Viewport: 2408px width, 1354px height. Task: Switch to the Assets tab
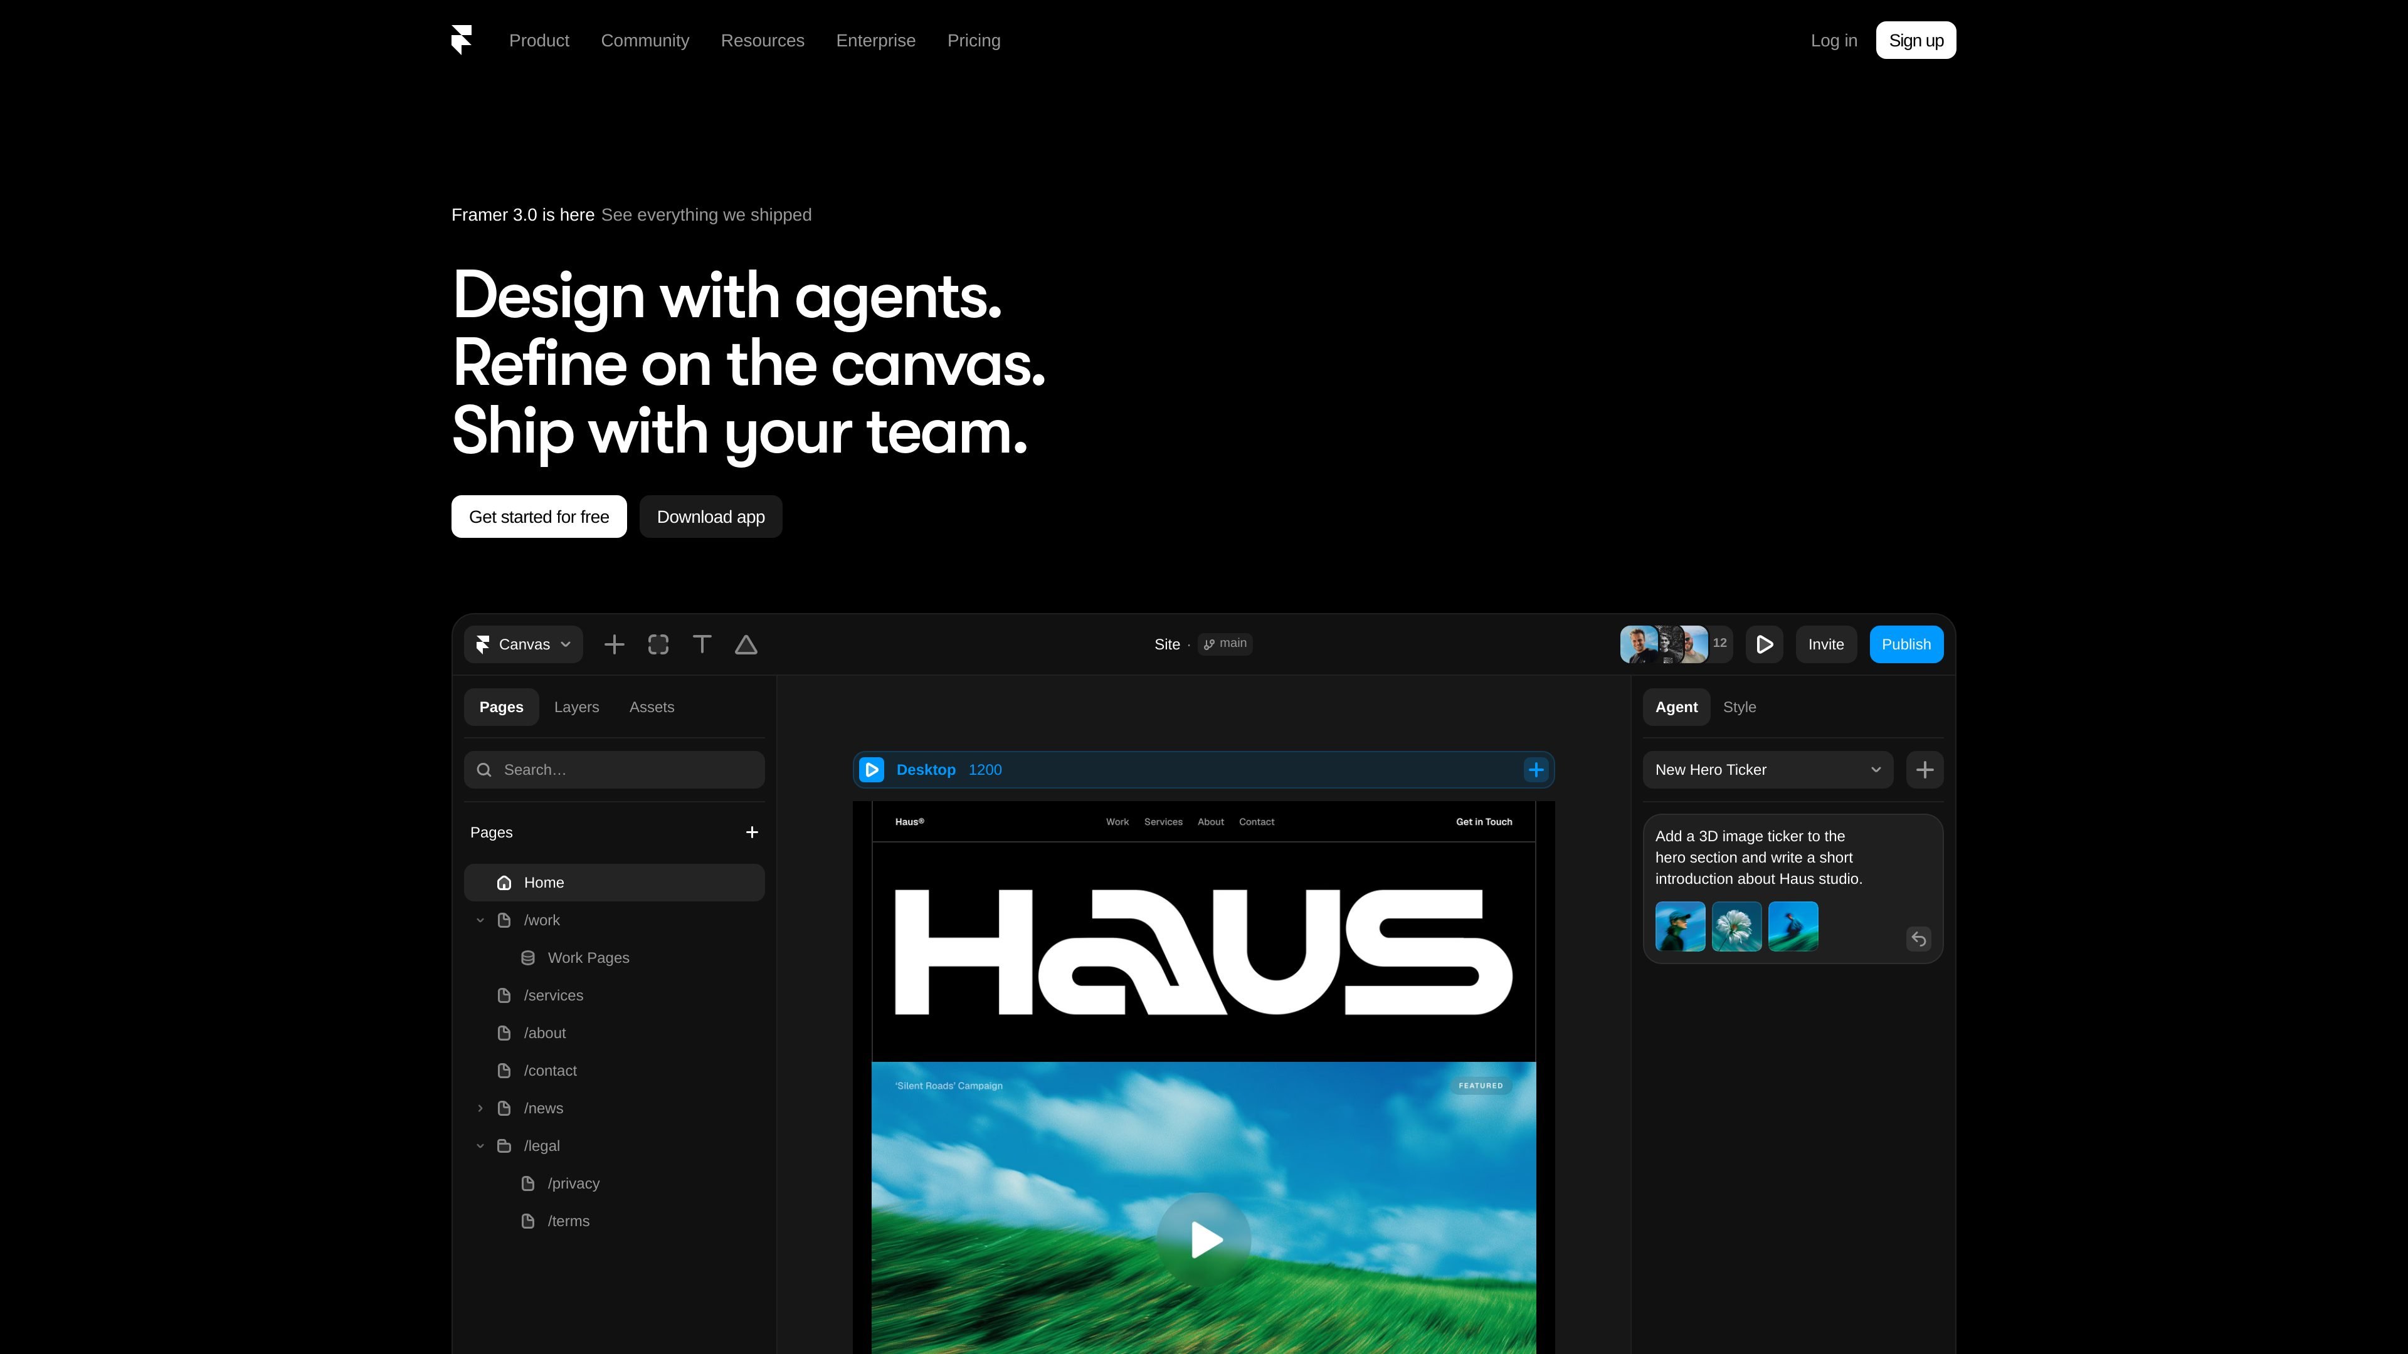tap(652, 707)
